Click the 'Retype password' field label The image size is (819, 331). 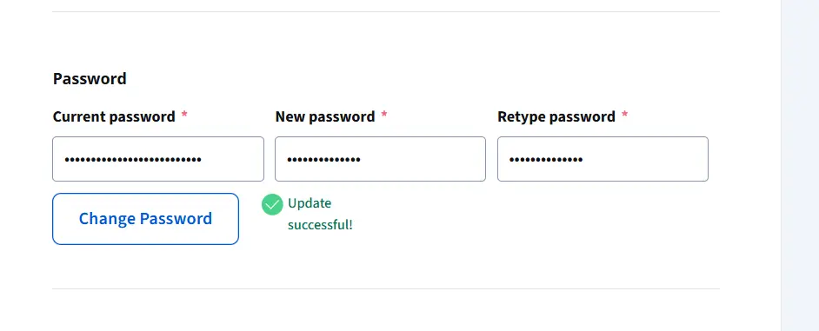556,116
